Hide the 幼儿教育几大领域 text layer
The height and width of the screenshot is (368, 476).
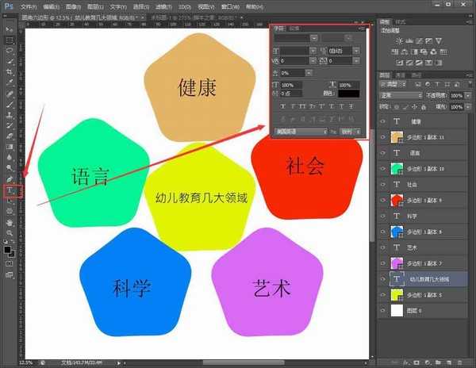tap(383, 279)
